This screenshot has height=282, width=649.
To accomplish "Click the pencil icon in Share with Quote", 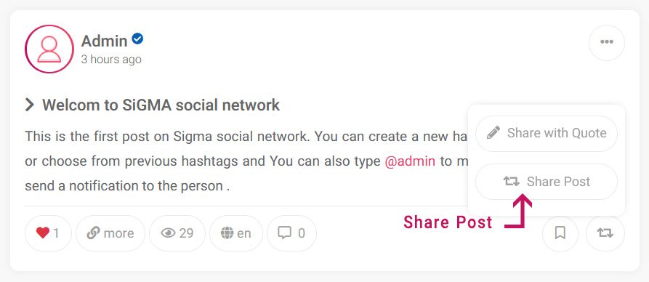I will click(493, 133).
